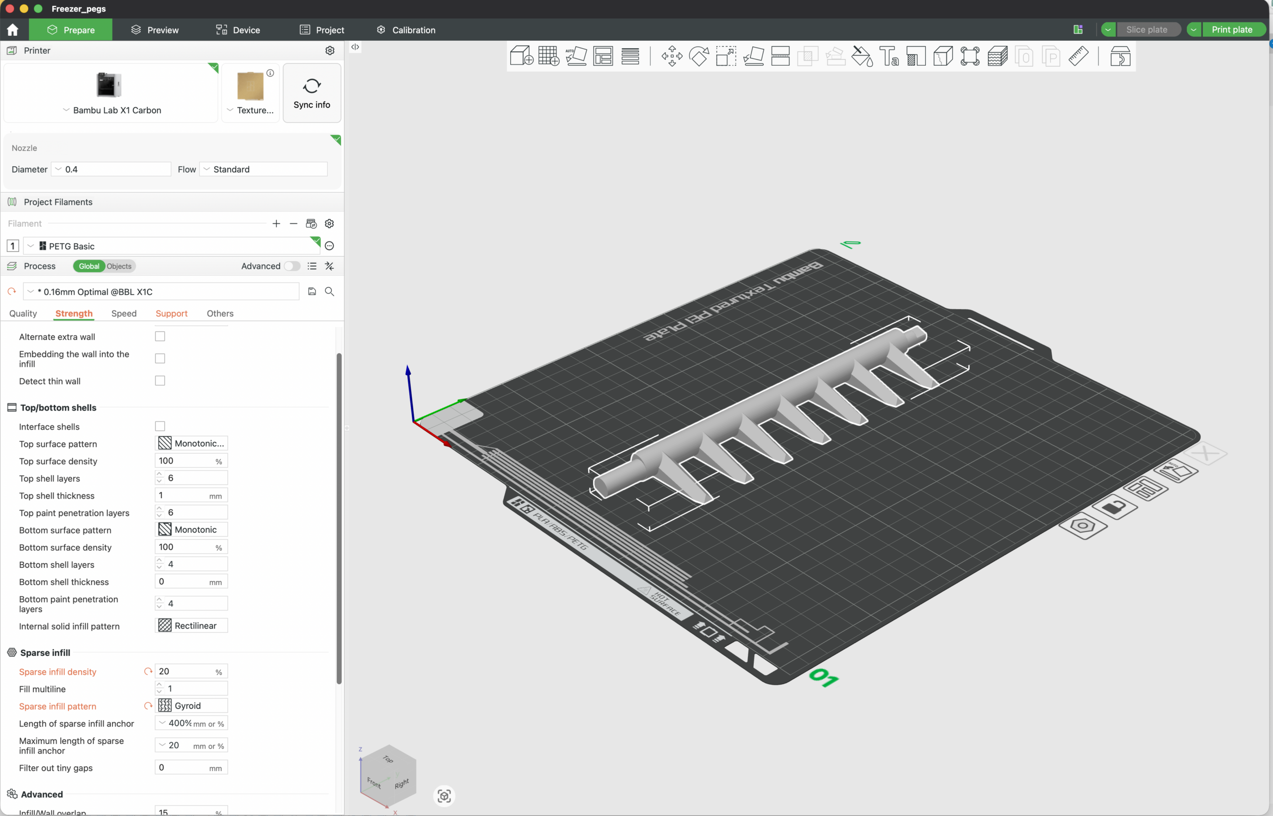1273x816 pixels.
Task: Select the Color painting bucket tool
Action: [862, 56]
